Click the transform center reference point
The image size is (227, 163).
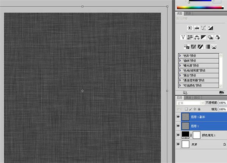point(82,91)
